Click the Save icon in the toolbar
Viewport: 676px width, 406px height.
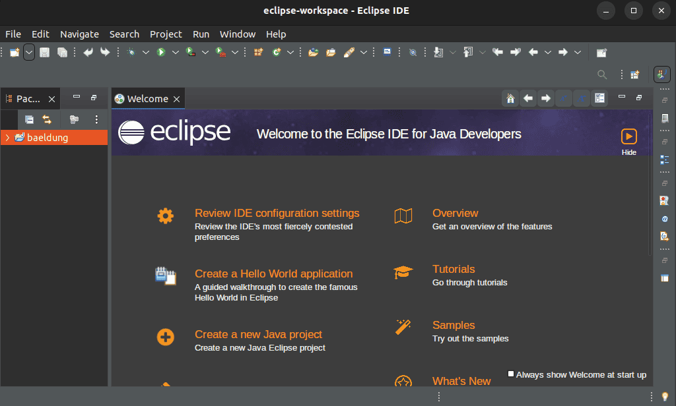coord(45,52)
